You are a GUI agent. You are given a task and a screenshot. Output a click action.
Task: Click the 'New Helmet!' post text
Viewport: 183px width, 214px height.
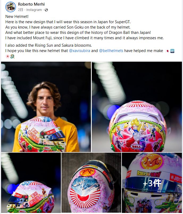coord(17,17)
